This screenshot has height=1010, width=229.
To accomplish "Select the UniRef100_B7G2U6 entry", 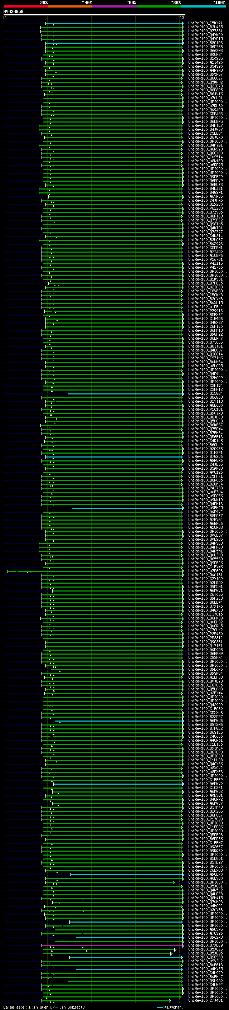I will 205,457.
